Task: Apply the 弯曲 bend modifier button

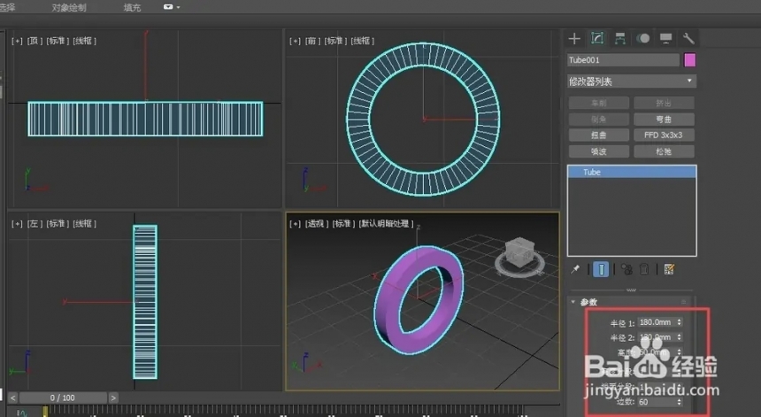Action: click(x=664, y=119)
